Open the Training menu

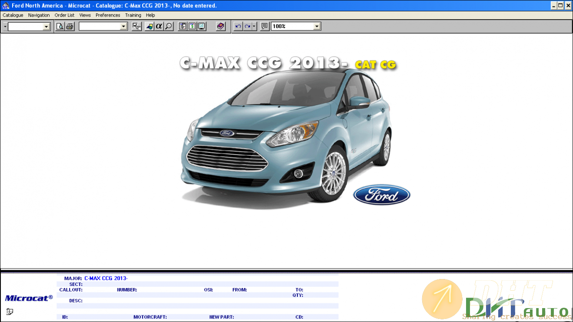(x=133, y=15)
